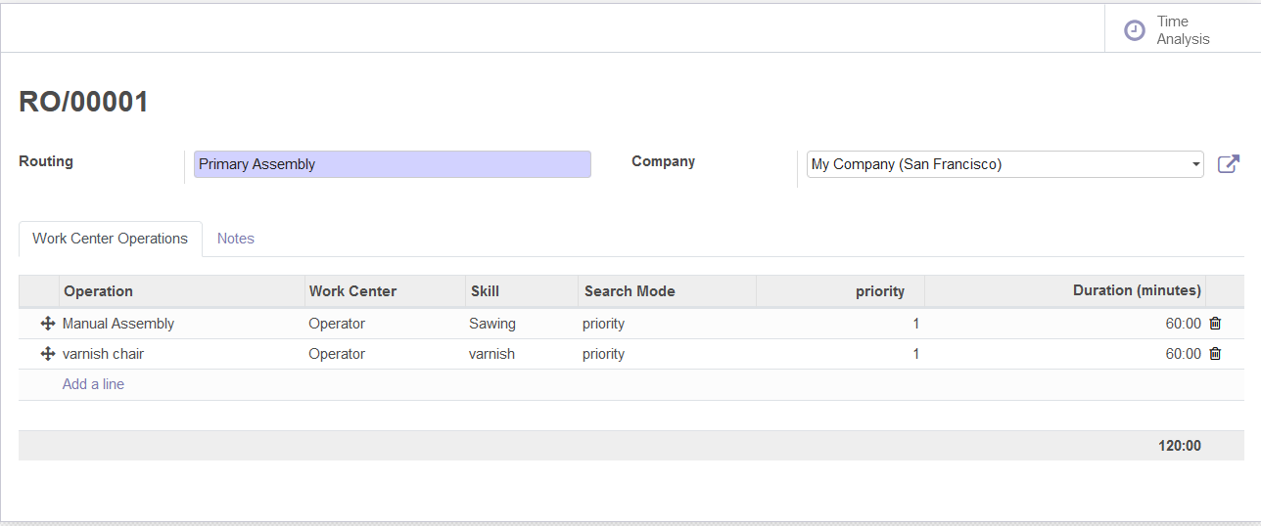This screenshot has height=526, width=1261.
Task: Click Operator in the Manual Assembly row
Action: point(337,324)
